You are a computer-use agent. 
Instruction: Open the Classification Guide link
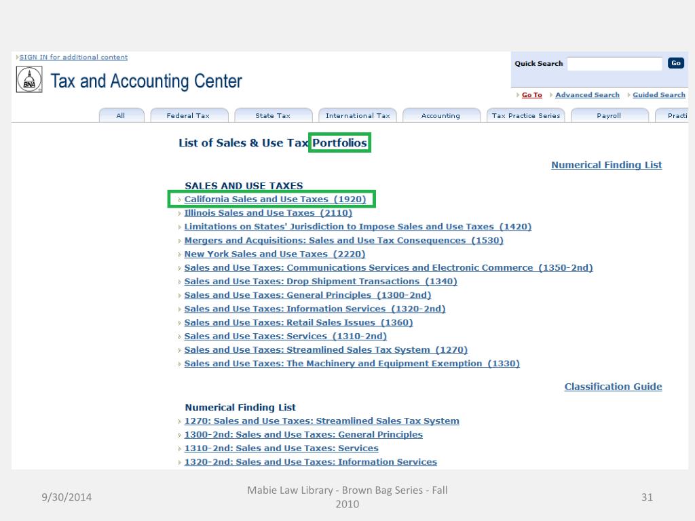(x=613, y=386)
